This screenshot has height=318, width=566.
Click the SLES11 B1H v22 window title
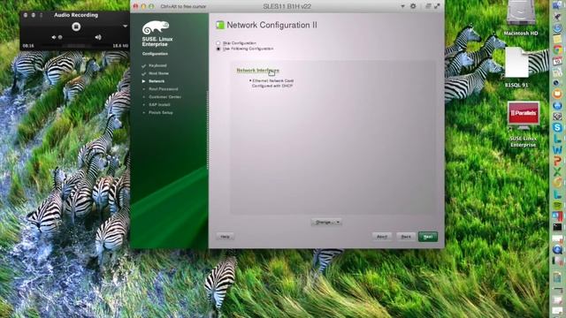point(287,6)
